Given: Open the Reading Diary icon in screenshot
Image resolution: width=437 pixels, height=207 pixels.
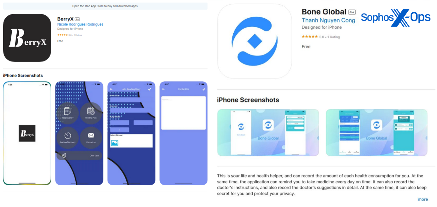Looking at the screenshot, I should click(67, 111).
